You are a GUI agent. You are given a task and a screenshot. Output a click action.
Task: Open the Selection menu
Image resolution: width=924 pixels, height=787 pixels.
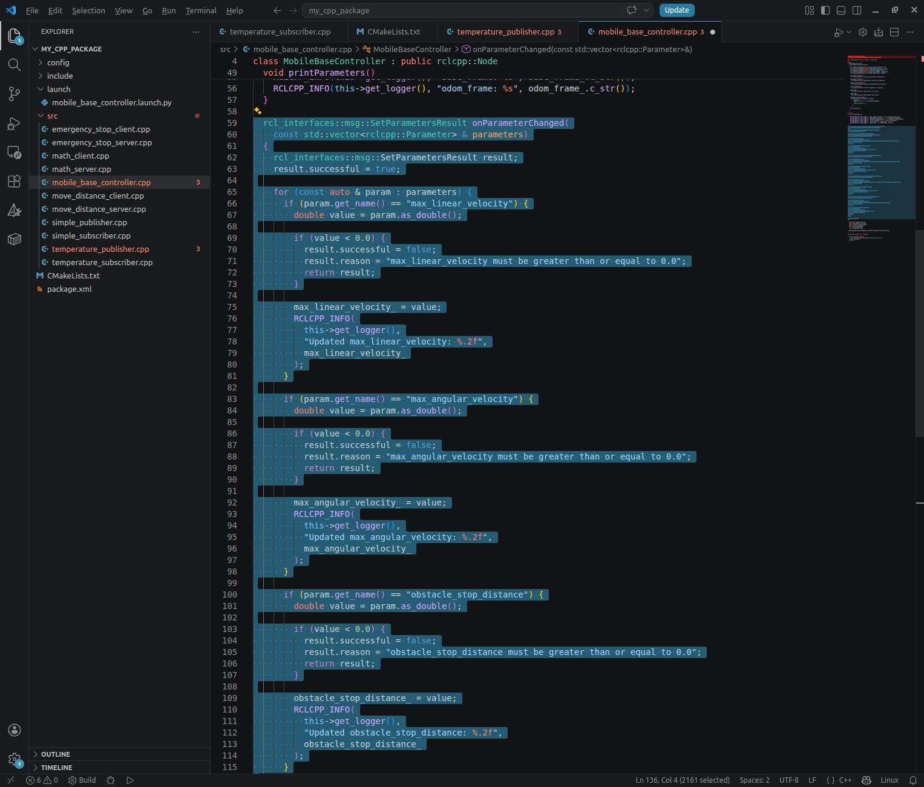point(88,10)
